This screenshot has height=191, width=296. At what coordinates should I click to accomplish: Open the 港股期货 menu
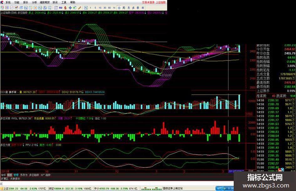[x=45, y=2]
